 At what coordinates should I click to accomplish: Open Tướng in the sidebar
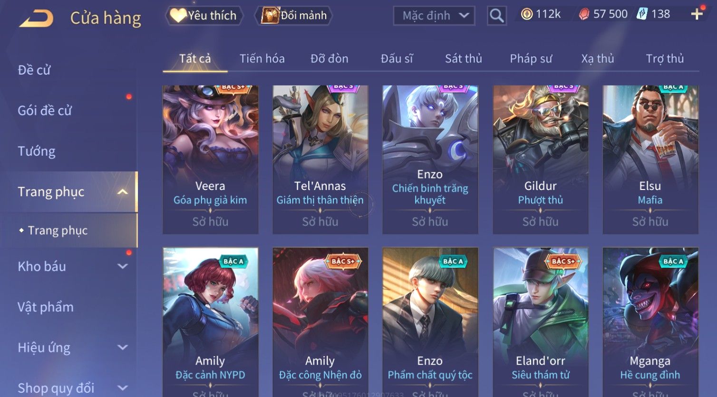(x=37, y=151)
